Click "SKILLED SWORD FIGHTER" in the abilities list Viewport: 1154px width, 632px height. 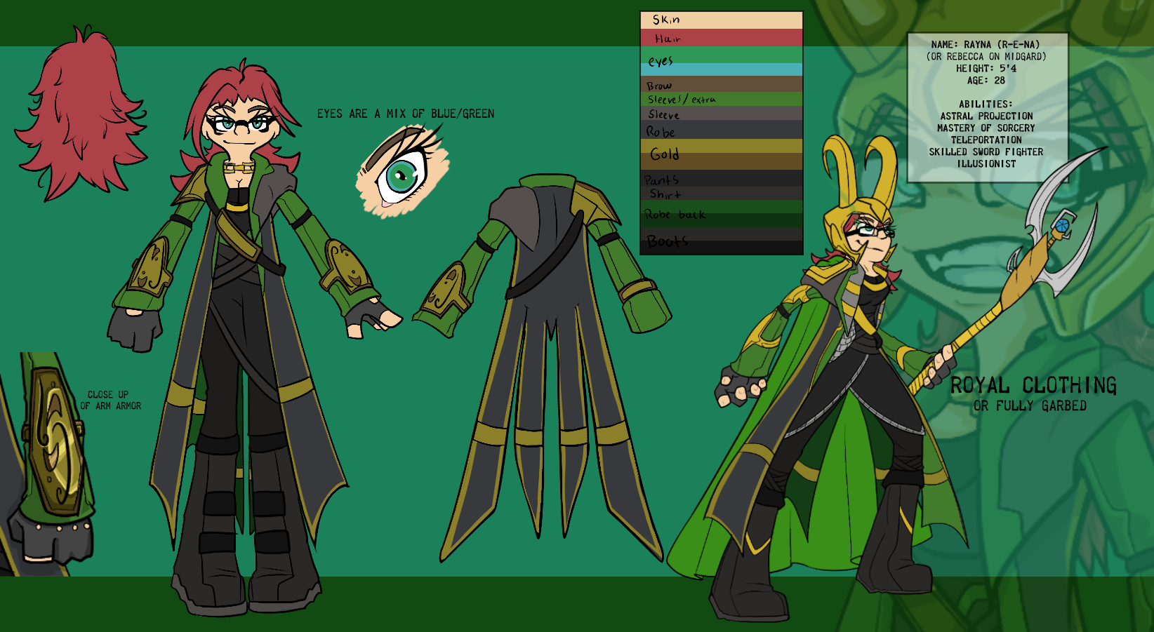click(x=986, y=152)
